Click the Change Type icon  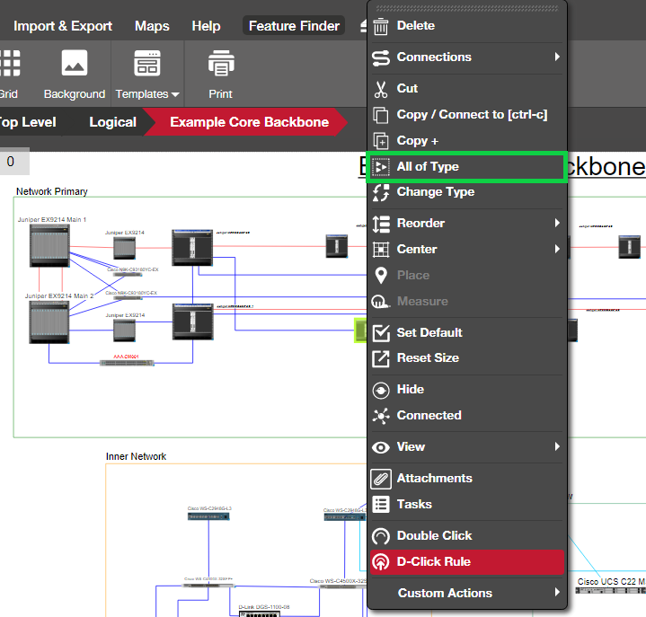click(x=381, y=192)
